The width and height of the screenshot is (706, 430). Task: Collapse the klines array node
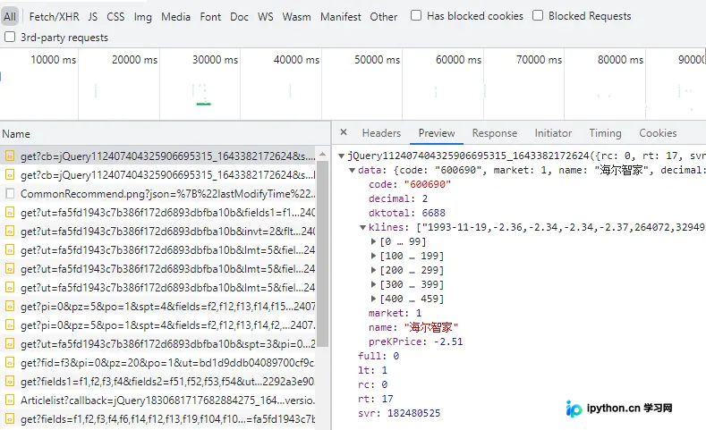363,228
